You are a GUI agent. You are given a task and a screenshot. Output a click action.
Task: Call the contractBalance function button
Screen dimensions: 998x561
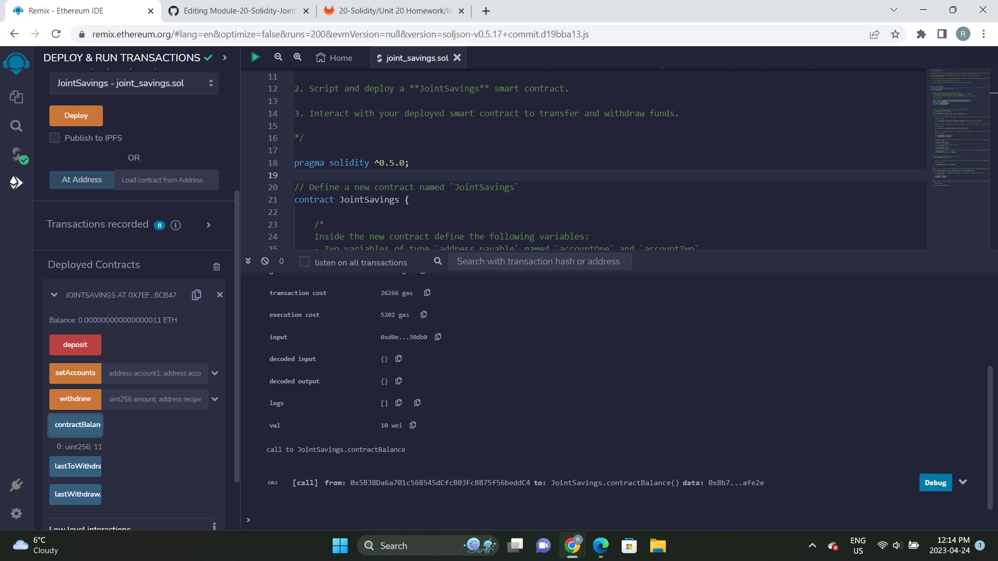[x=76, y=425]
